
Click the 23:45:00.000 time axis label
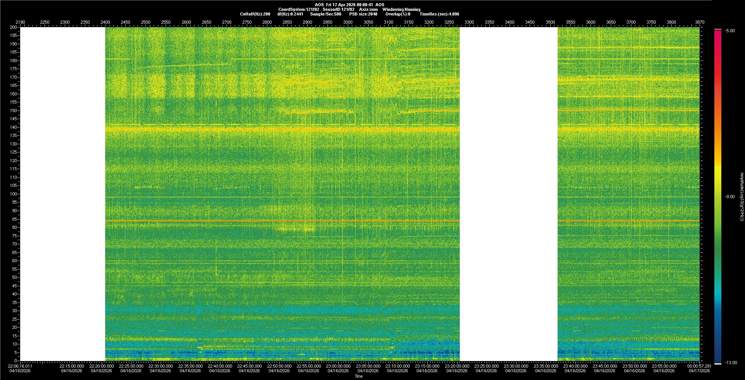(x=605, y=366)
